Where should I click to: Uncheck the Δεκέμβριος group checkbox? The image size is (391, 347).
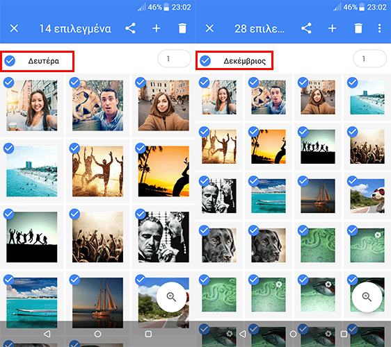pos(205,60)
